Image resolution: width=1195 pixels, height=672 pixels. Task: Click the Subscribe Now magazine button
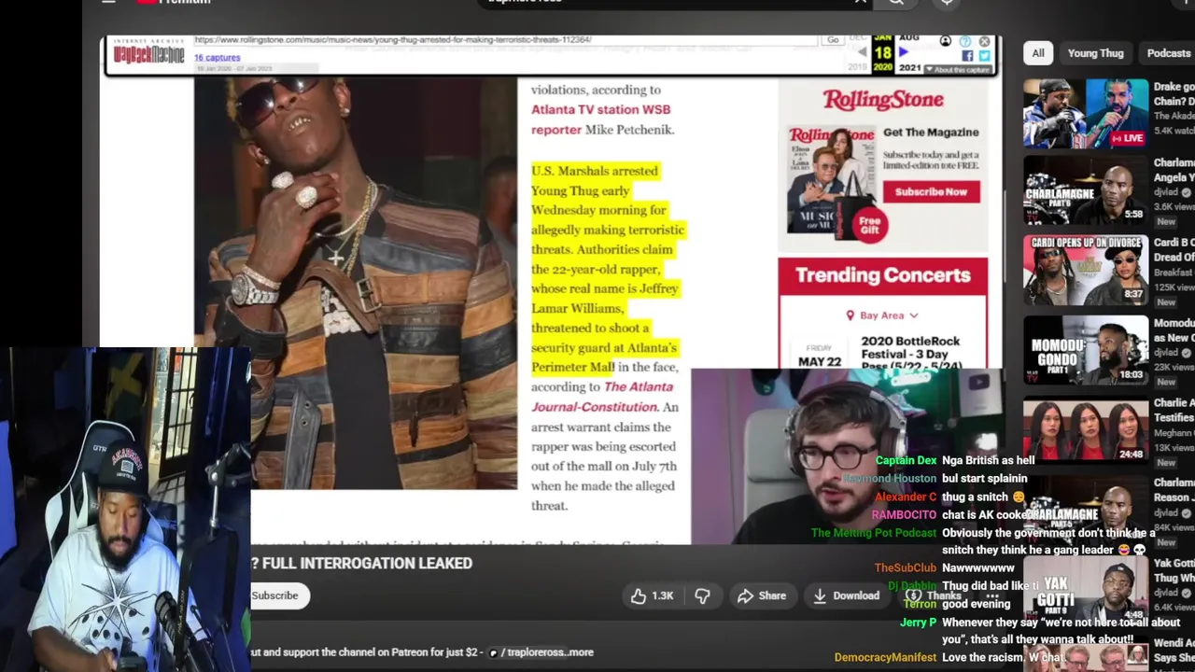pos(931,191)
